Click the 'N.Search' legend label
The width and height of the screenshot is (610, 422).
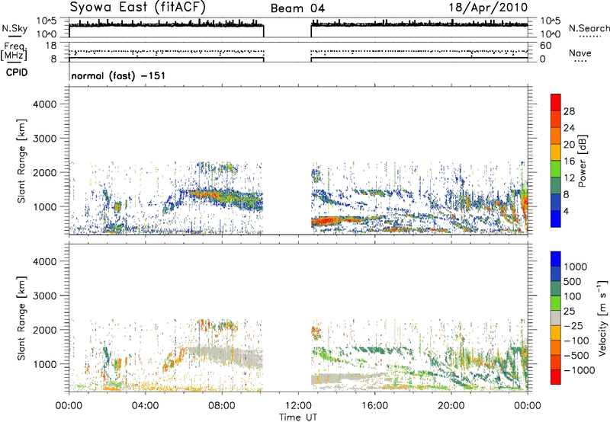click(x=589, y=28)
